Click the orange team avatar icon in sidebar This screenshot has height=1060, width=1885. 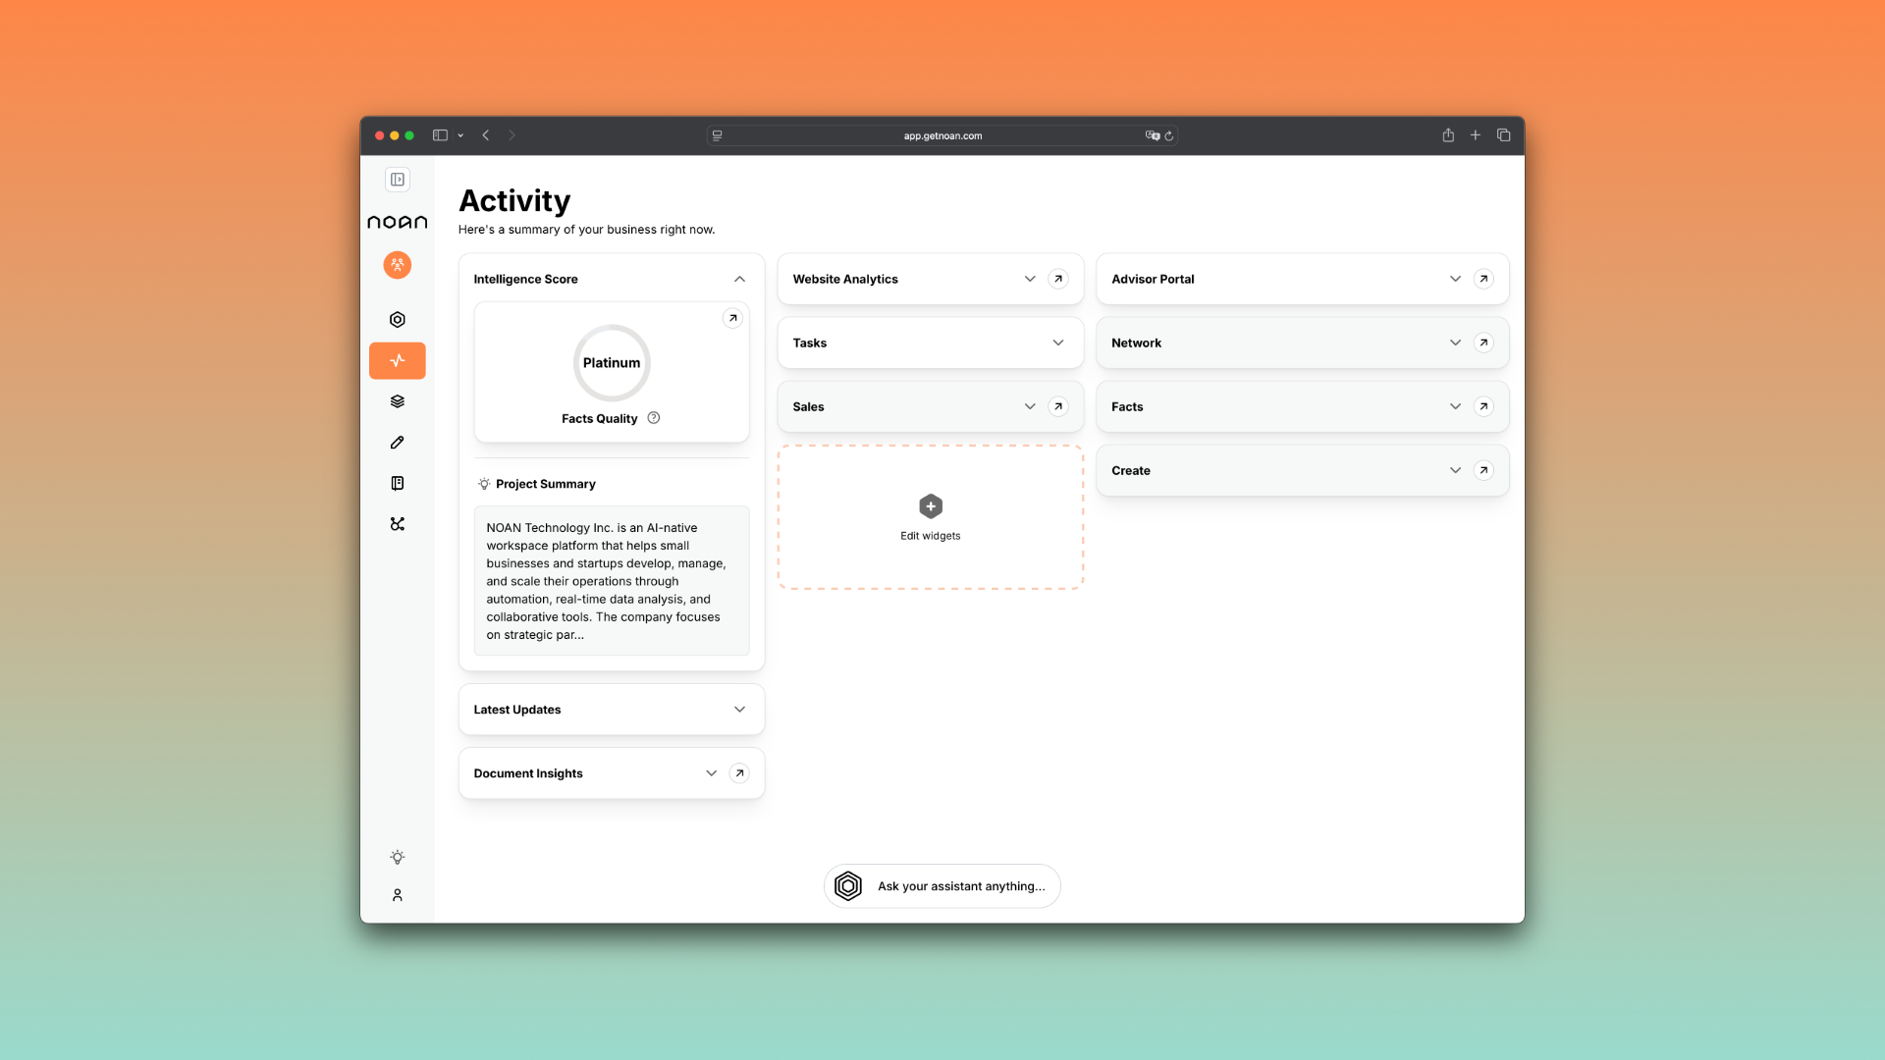(397, 265)
